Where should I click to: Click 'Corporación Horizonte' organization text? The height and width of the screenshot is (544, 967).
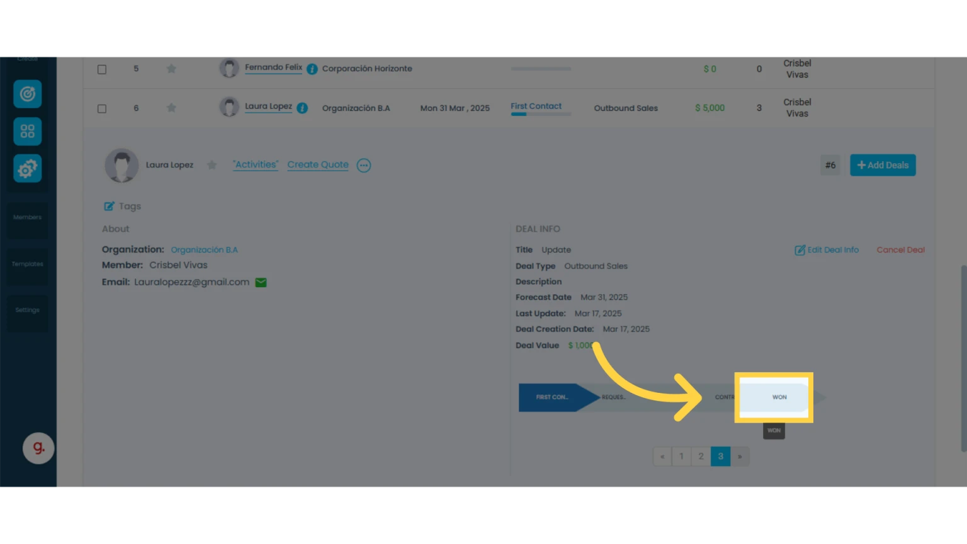tap(367, 69)
